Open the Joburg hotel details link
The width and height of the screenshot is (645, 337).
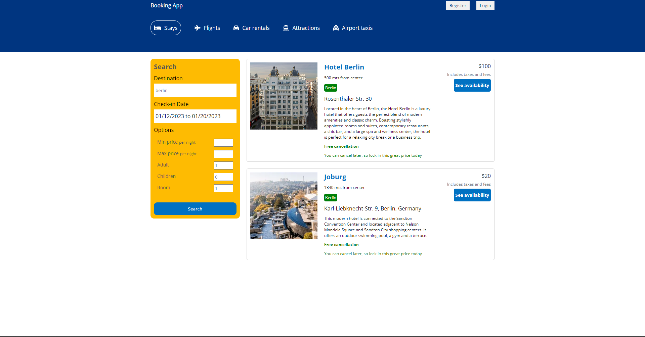tap(335, 177)
